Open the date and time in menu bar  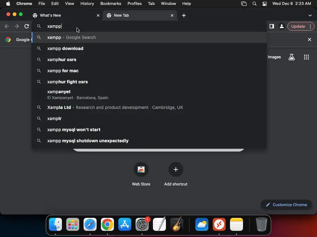point(292,4)
